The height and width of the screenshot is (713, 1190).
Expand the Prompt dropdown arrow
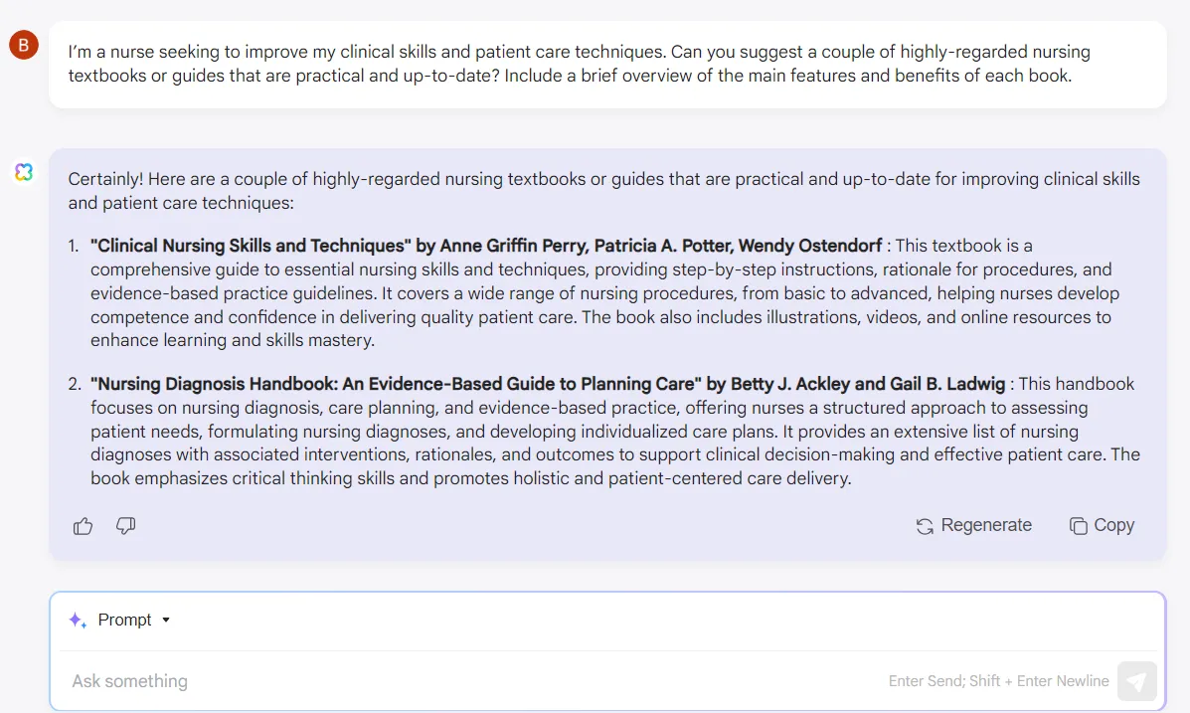point(166,621)
